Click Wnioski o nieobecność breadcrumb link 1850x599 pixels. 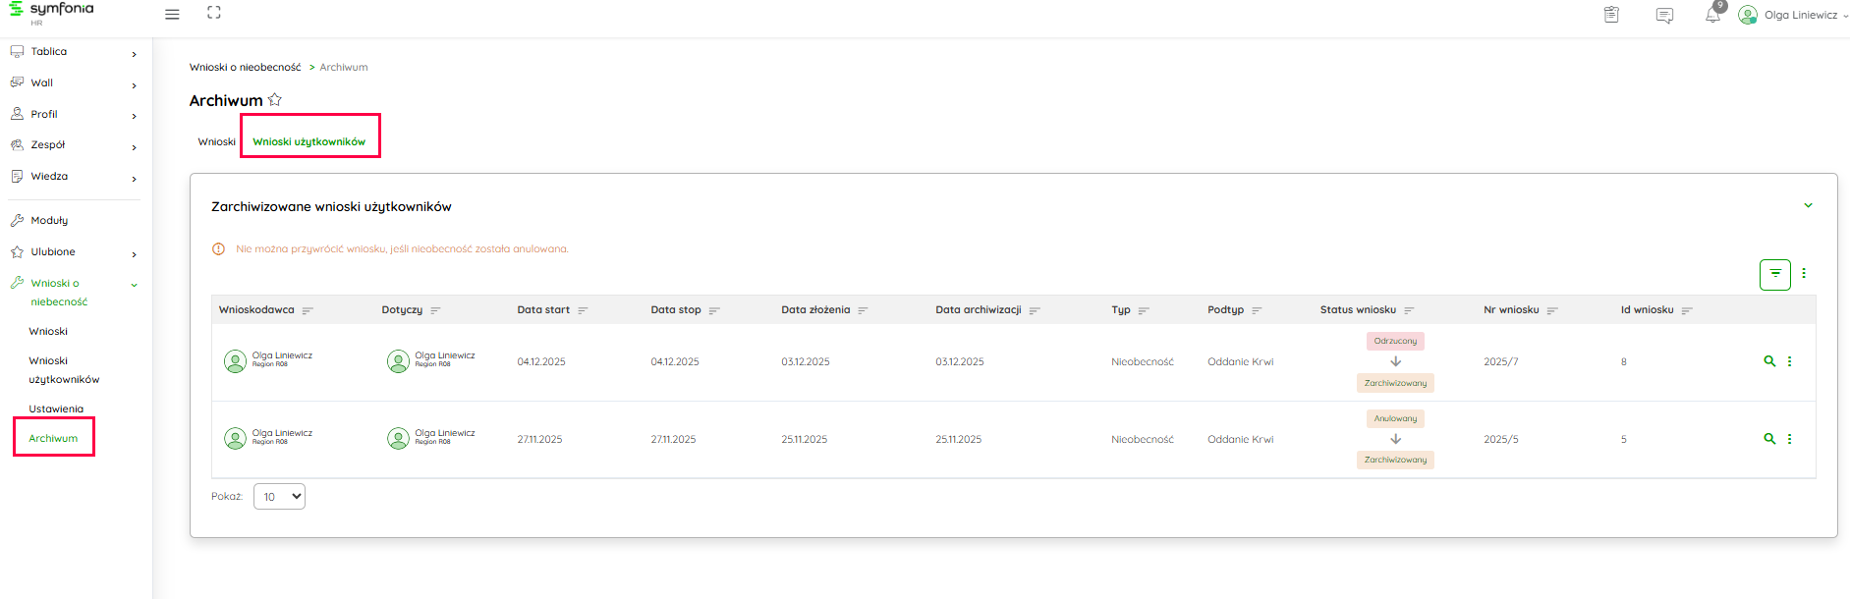[x=245, y=68]
